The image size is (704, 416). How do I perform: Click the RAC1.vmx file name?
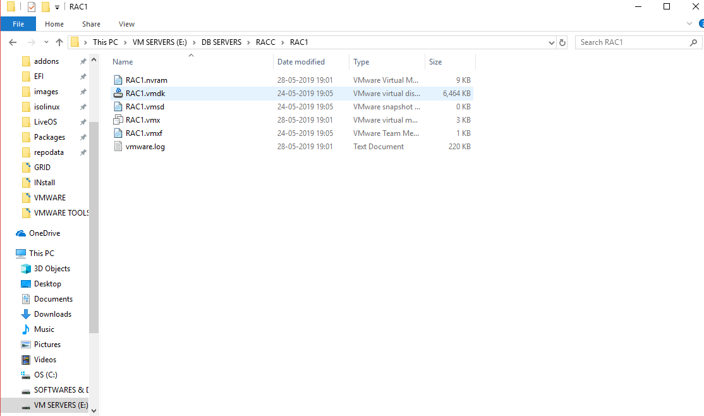coord(143,120)
